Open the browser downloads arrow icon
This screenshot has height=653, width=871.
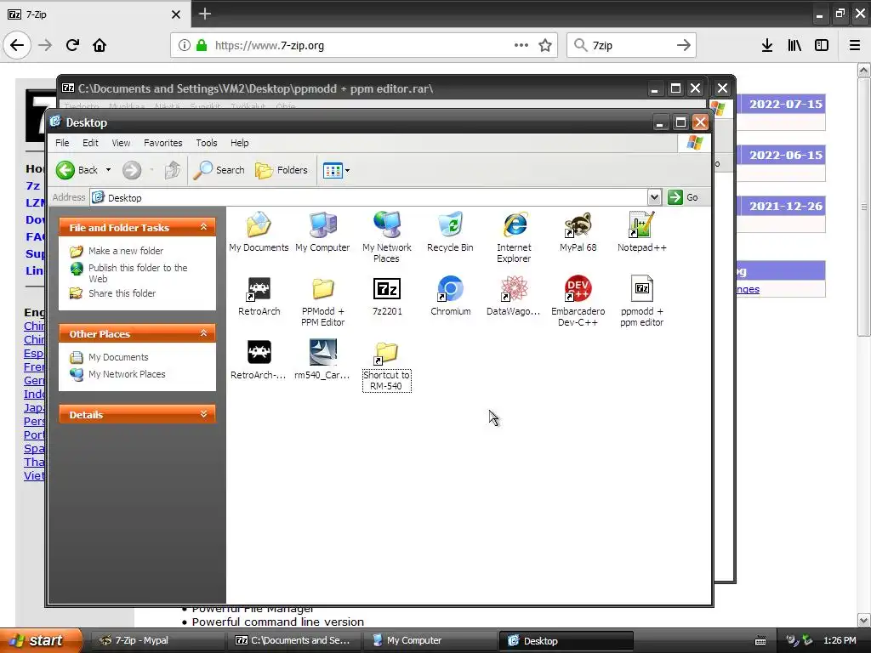click(767, 45)
